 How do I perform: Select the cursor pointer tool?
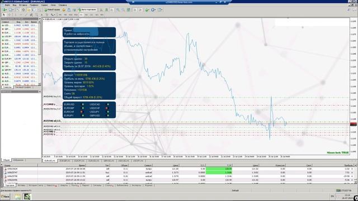4,15
